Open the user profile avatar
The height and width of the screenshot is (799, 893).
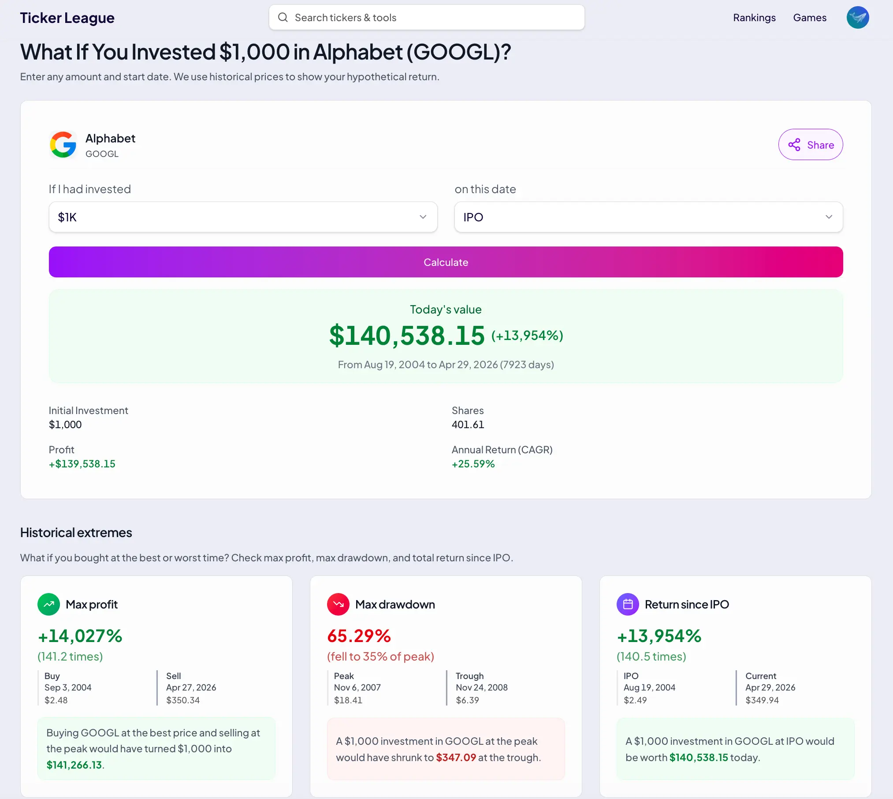[x=857, y=18]
